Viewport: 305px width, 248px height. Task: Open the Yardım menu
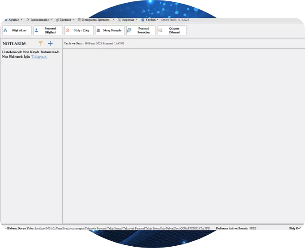coord(150,20)
